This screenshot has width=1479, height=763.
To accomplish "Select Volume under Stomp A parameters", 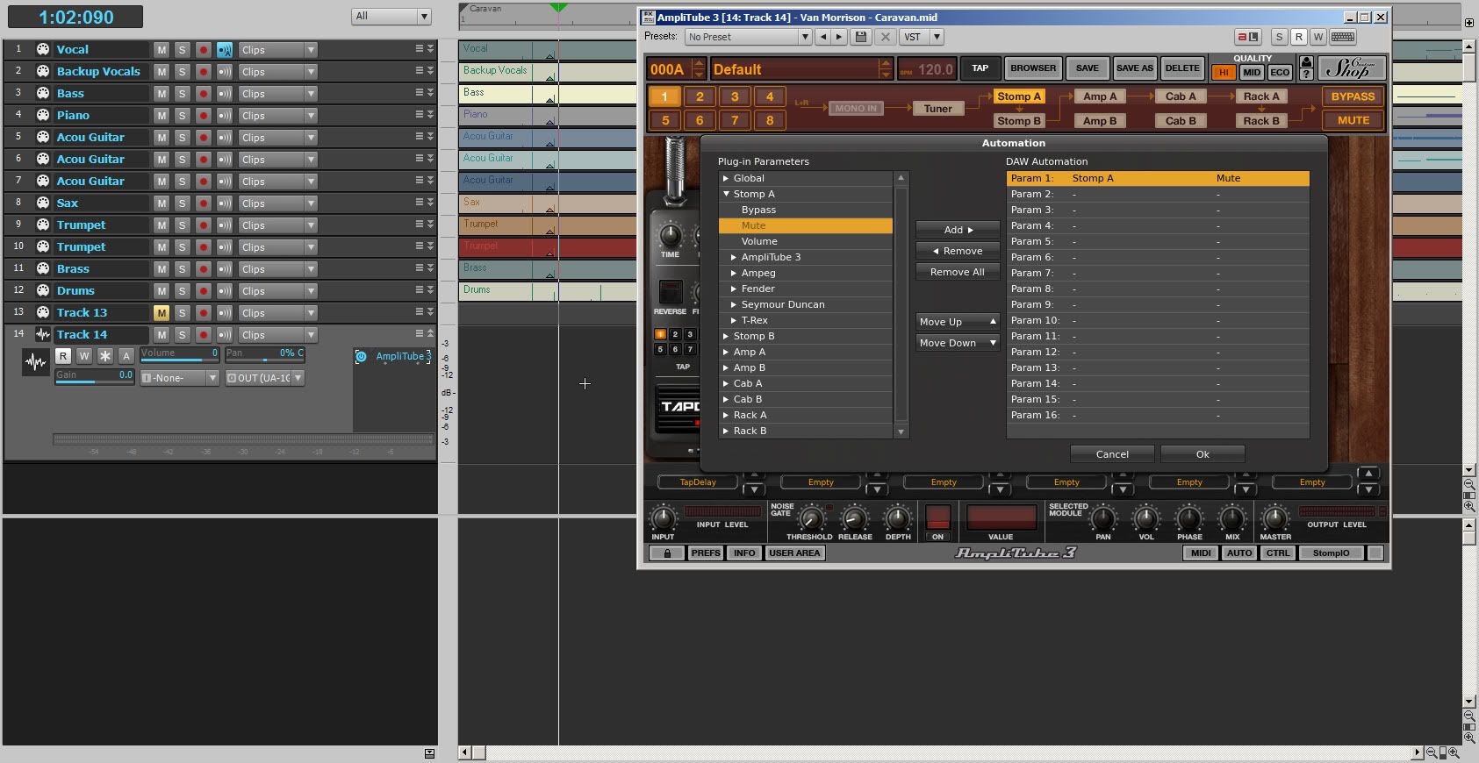I will 759,241.
